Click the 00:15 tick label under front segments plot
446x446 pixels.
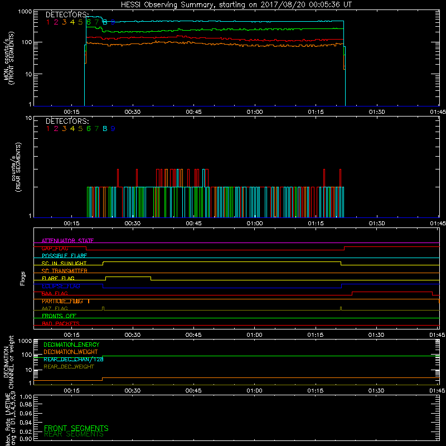71,112
